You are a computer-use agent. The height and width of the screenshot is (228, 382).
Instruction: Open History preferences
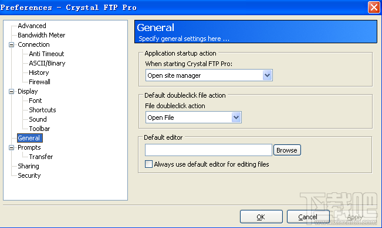39,72
